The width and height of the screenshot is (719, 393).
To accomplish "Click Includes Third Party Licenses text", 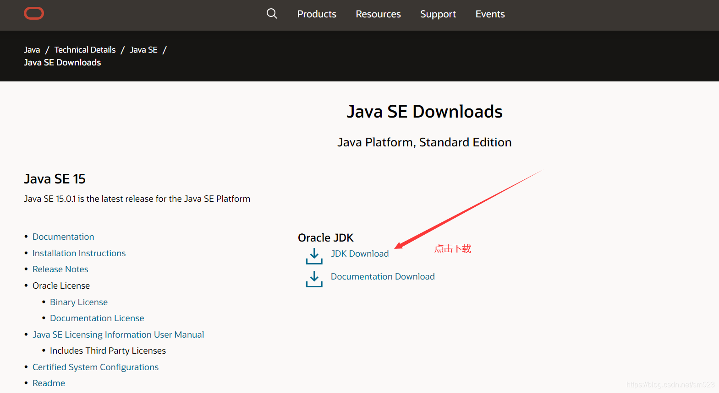I will click(x=108, y=350).
